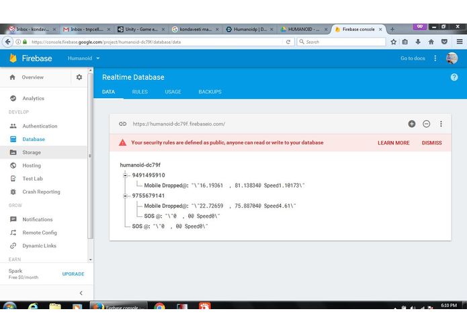Screen dimensions: 467x332
Task: Click the browser Search box
Action: coord(341,42)
